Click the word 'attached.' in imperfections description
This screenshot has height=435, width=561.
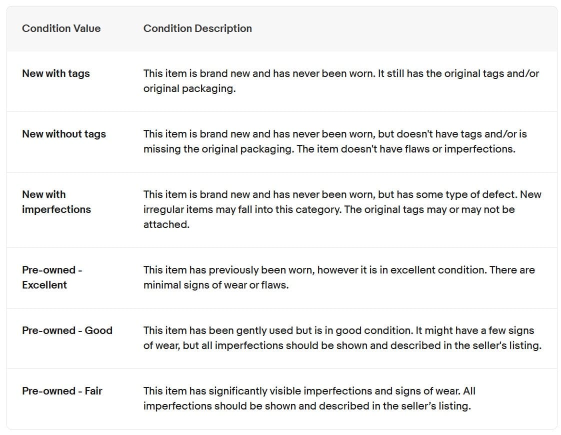[x=166, y=225]
